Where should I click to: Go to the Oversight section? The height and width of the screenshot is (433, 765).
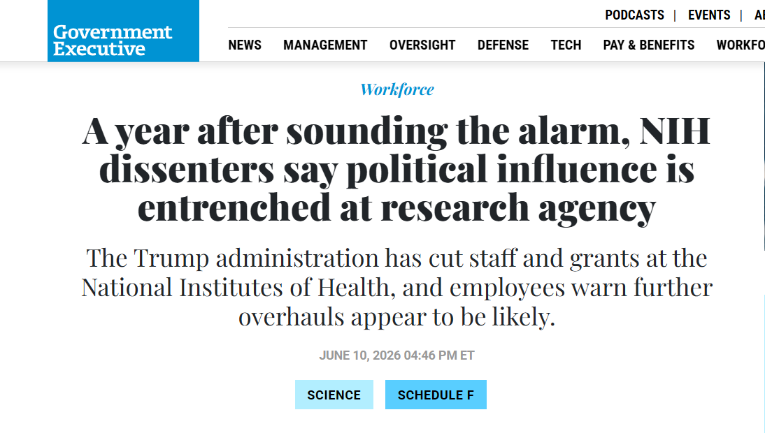tap(422, 45)
